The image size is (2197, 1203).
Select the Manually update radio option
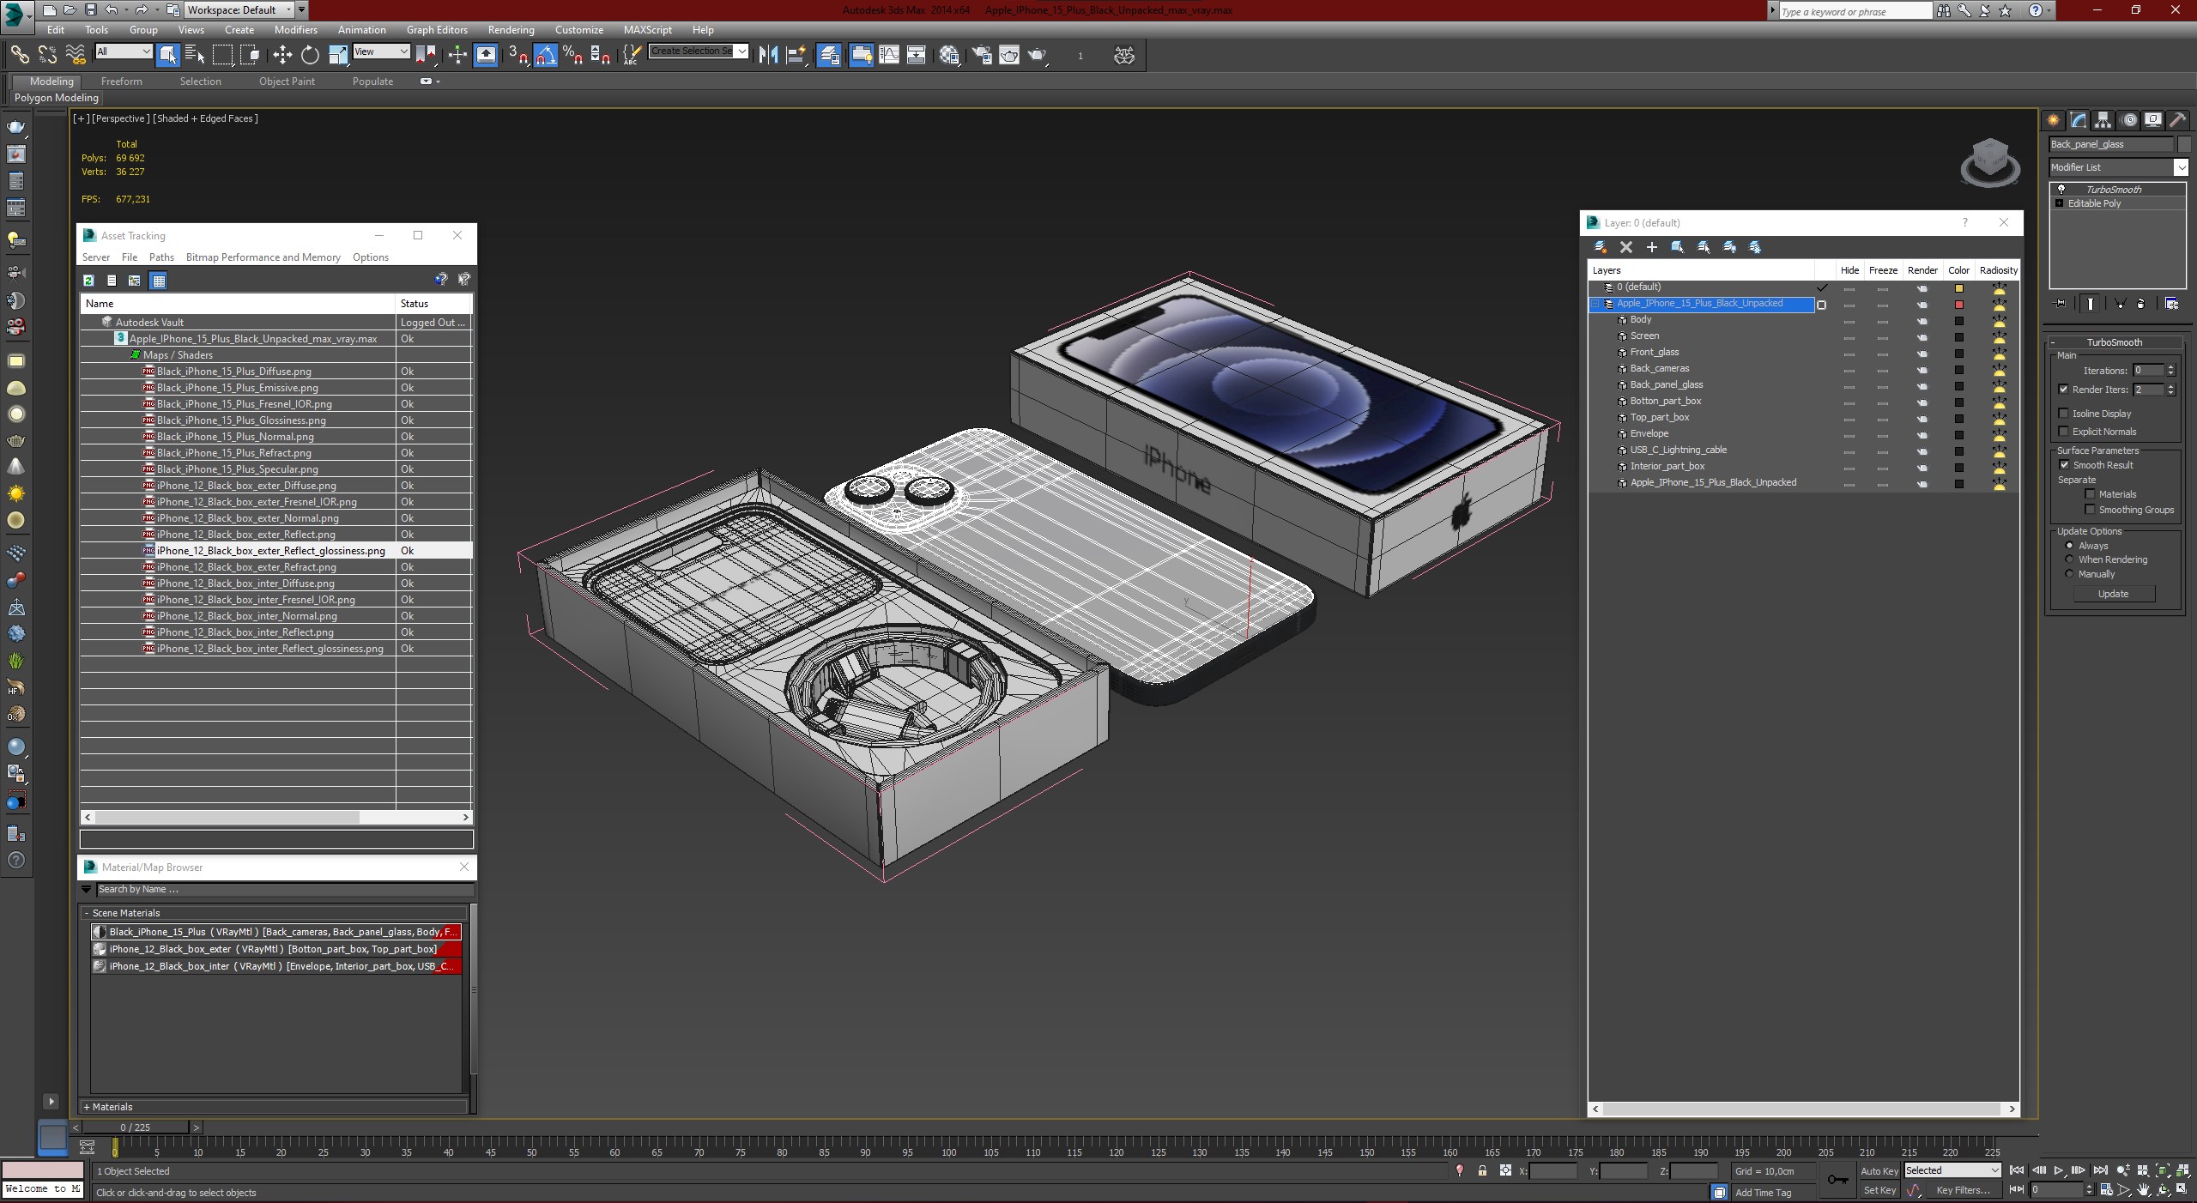pos(2069,574)
